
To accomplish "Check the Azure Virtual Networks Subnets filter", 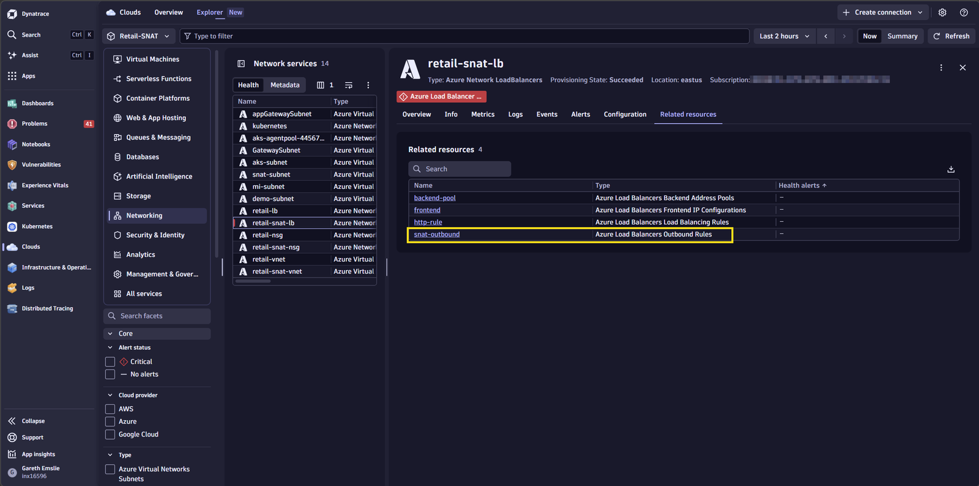I will [110, 469].
